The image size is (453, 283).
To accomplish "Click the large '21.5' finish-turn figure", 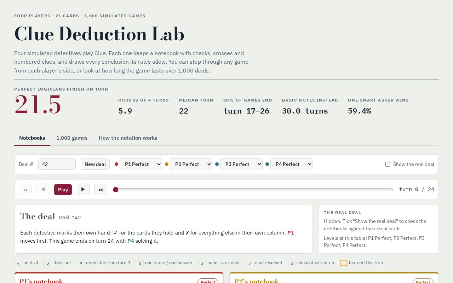I will (x=38, y=105).
